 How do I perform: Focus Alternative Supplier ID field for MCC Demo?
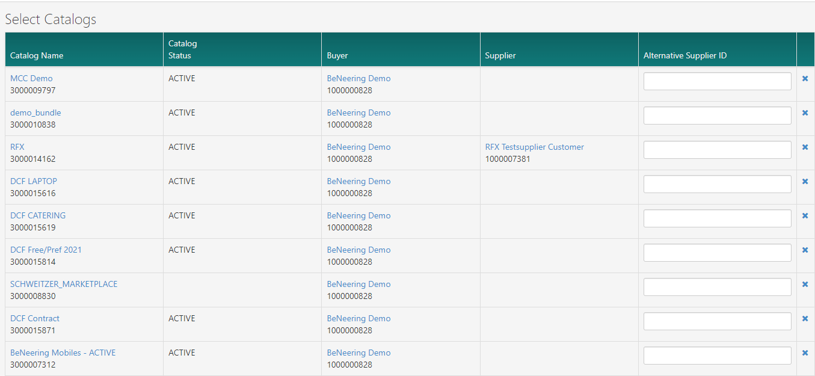click(x=717, y=81)
